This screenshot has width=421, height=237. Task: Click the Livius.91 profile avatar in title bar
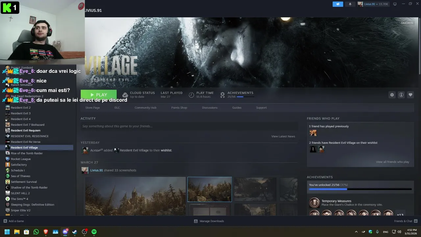(360, 4)
